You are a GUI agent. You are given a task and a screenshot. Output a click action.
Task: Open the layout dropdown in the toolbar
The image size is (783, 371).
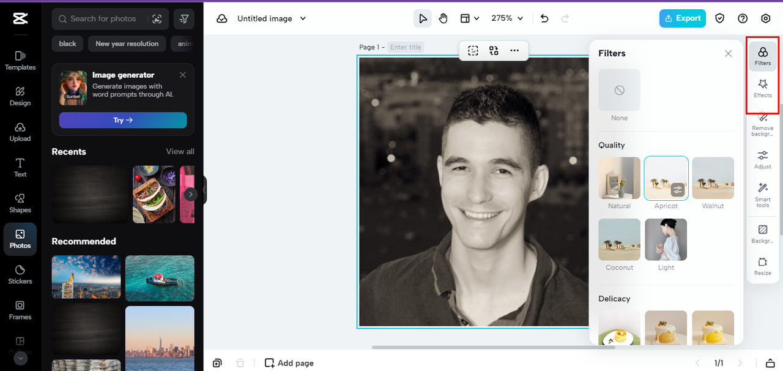pos(470,18)
